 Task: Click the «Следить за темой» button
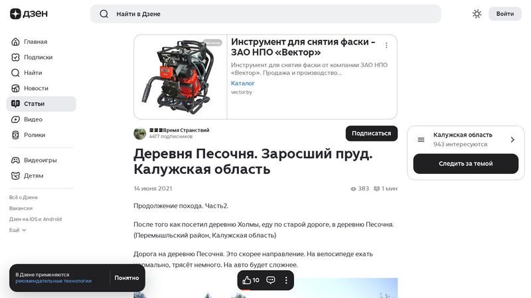[465, 163]
